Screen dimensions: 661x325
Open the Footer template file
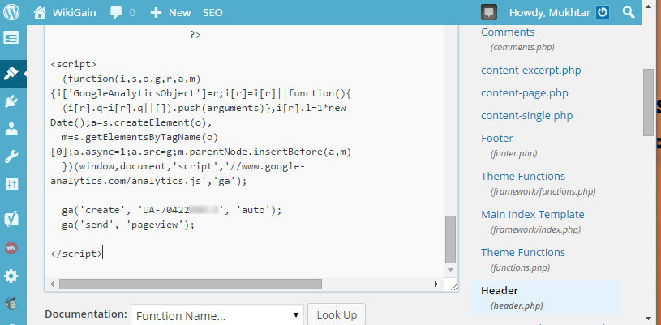[497, 139]
